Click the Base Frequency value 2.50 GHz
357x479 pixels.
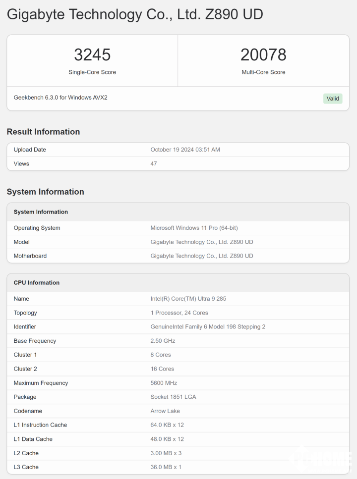point(163,341)
